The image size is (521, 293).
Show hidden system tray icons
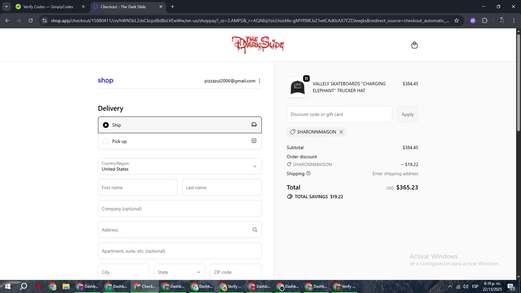pyautogui.click(x=450, y=286)
